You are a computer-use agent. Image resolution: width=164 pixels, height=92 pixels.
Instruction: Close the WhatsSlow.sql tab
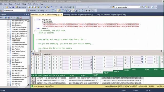[x=61, y=15]
